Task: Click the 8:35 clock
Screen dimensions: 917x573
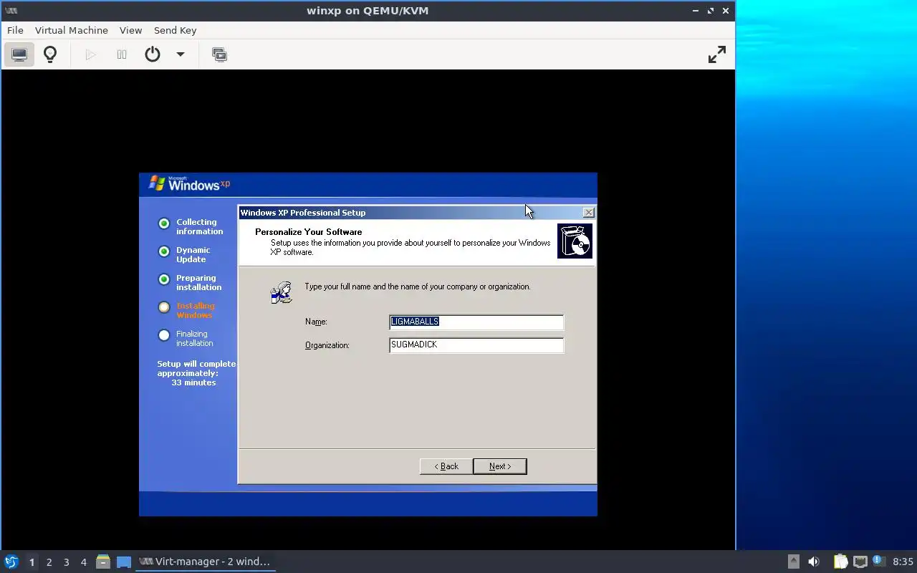Action: pyautogui.click(x=903, y=562)
